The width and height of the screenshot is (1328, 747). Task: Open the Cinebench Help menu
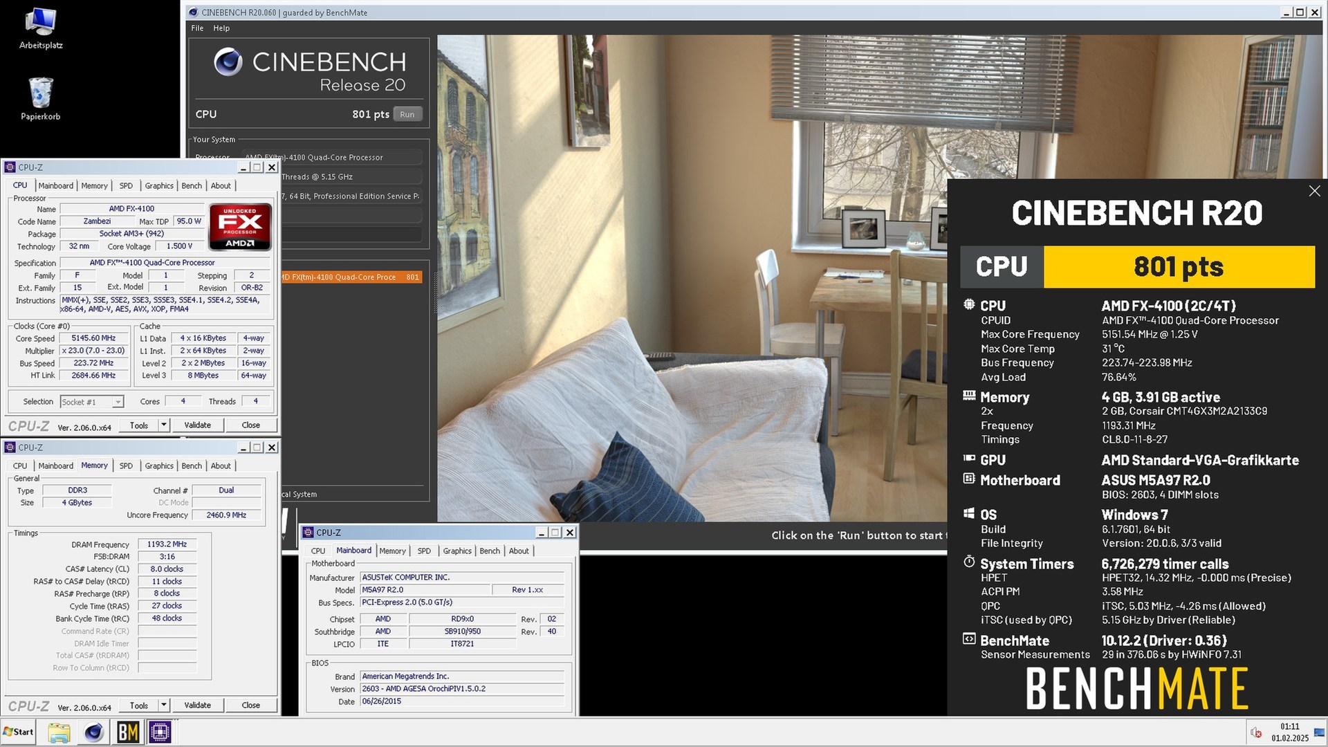coord(221,28)
